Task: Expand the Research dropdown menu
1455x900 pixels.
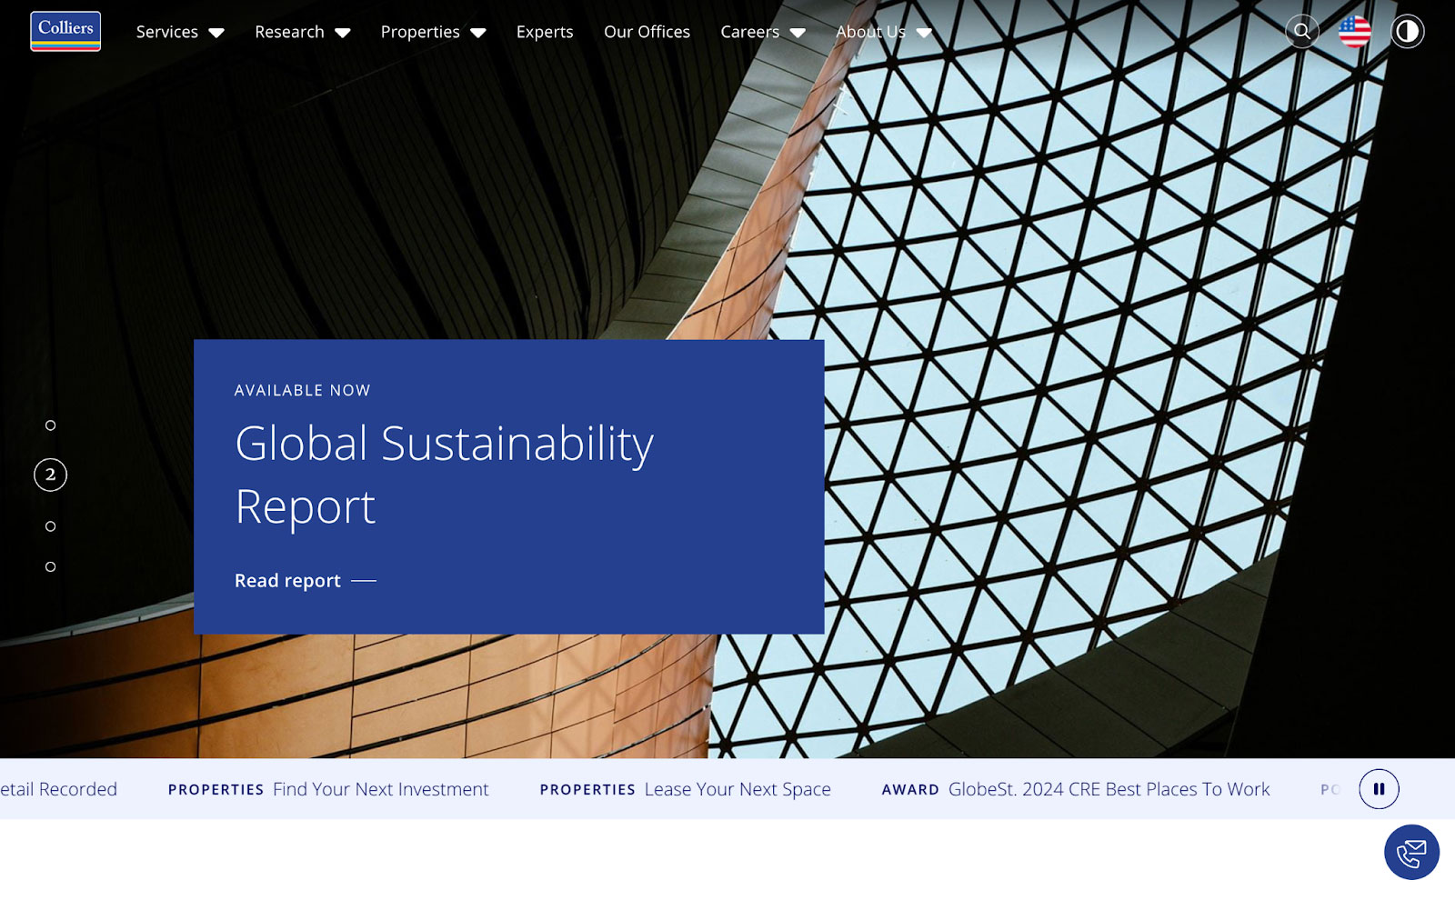Action: tap(302, 32)
